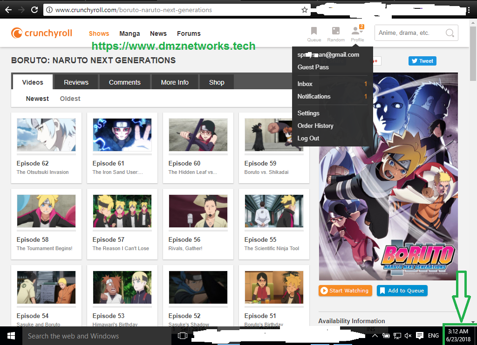
Task: Open Episode 60 thumbnail
Action: coord(198,135)
